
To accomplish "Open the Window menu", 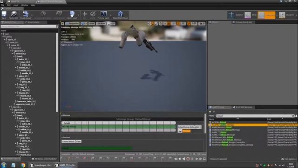I will (25, 5).
